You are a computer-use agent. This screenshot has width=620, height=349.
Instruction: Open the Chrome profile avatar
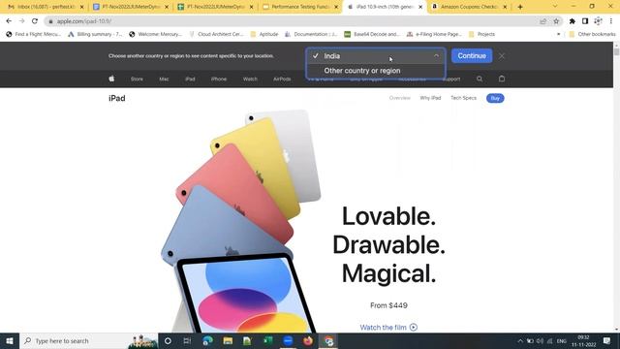click(598, 21)
